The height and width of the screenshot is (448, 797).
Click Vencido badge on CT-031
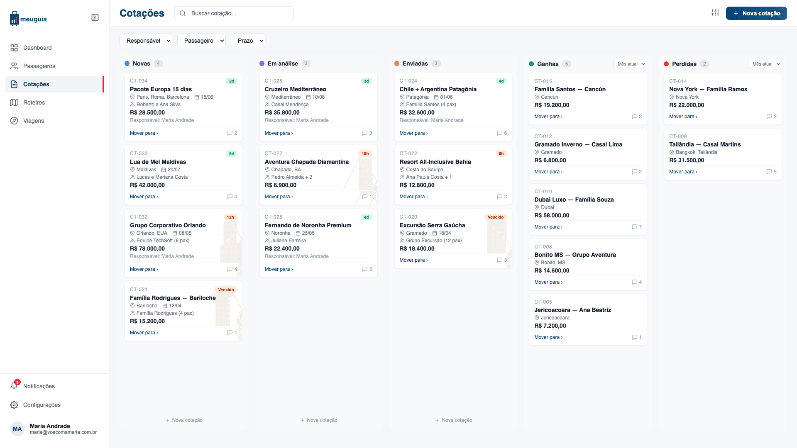click(226, 290)
